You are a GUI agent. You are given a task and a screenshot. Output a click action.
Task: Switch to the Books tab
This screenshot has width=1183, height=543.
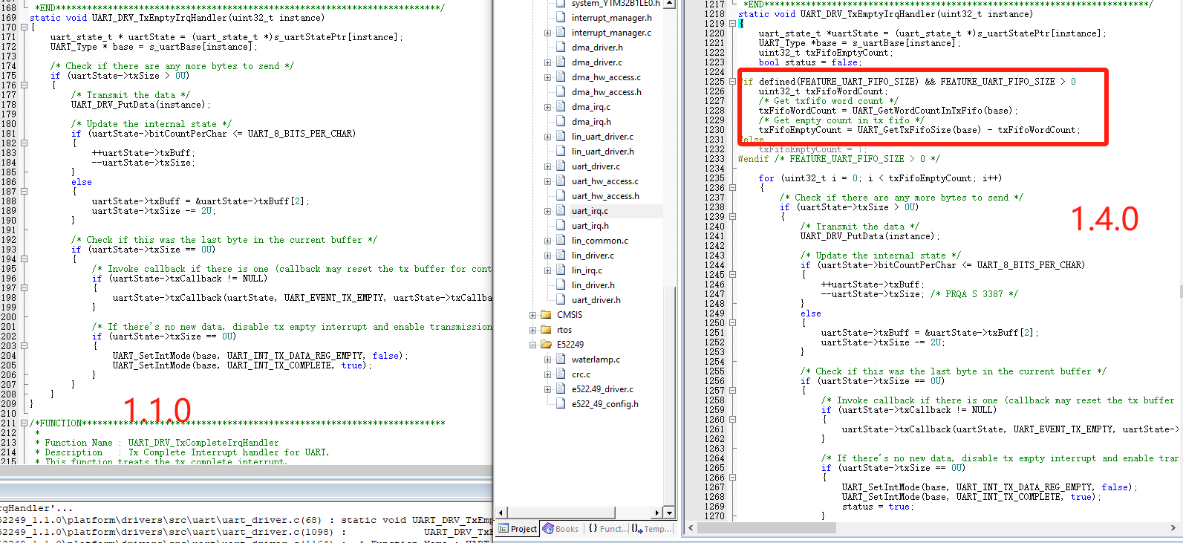click(x=561, y=529)
